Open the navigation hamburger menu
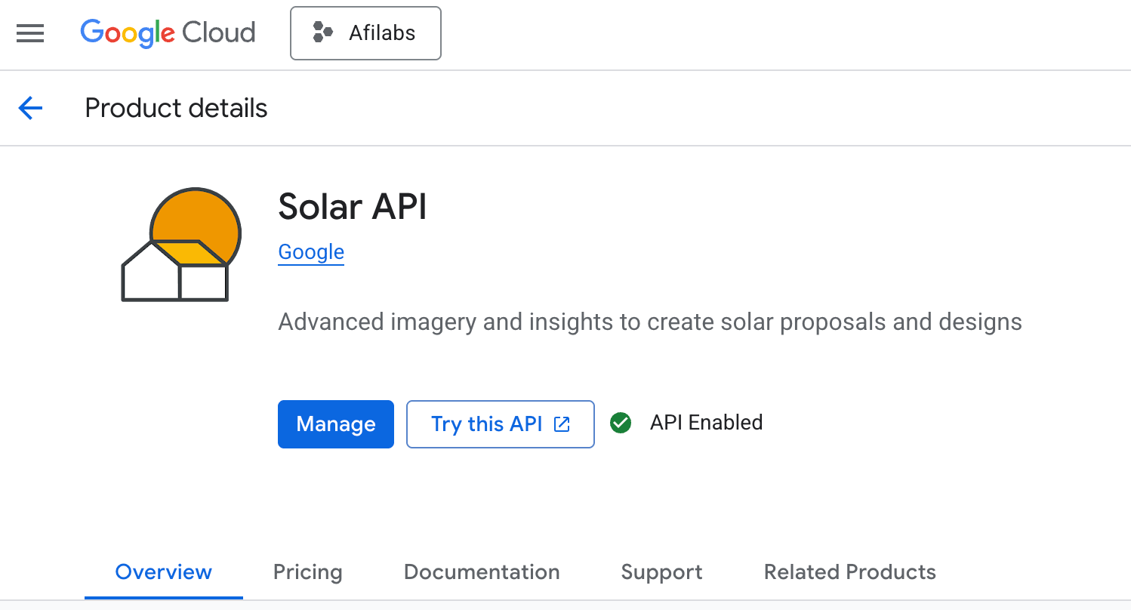The image size is (1131, 610). point(29,33)
